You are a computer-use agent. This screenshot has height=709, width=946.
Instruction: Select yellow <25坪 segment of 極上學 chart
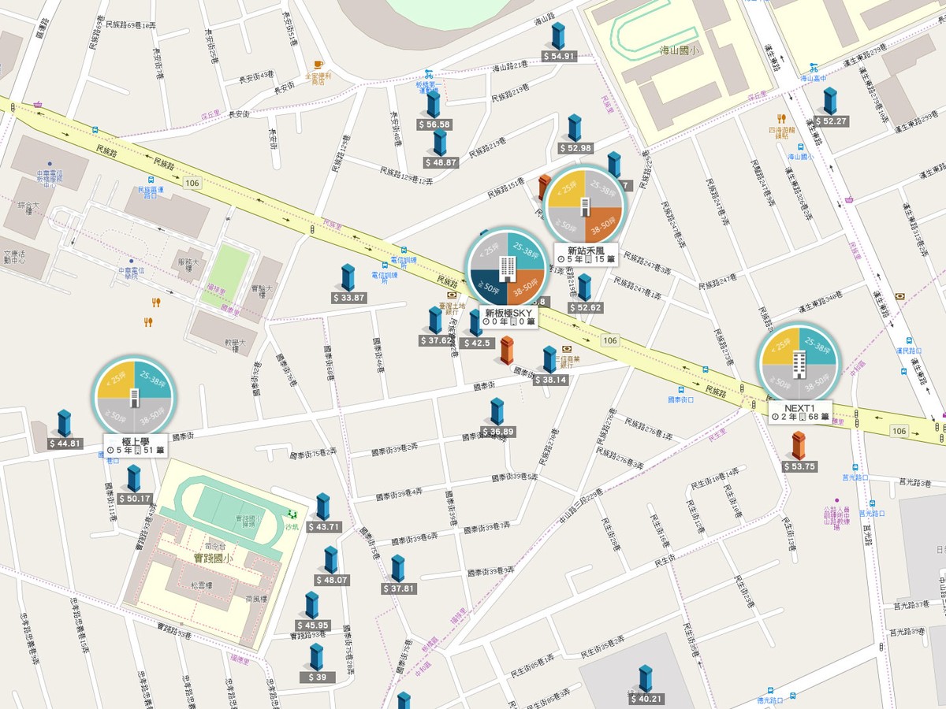[x=115, y=380]
